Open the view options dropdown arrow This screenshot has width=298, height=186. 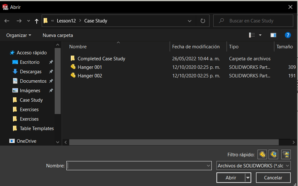260,35
